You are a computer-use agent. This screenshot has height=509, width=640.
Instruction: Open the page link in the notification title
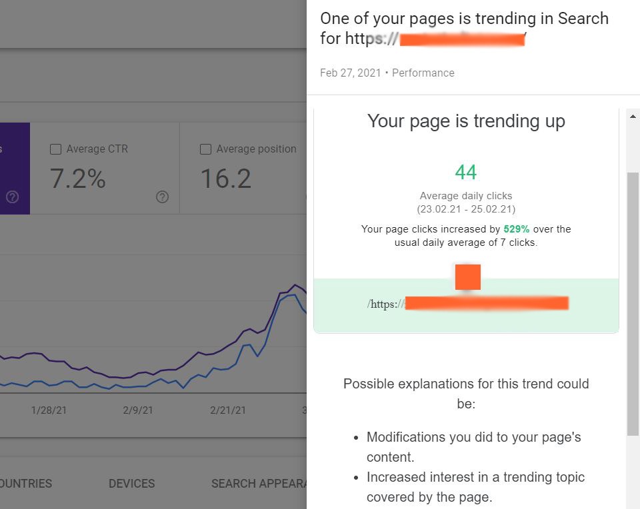point(443,39)
